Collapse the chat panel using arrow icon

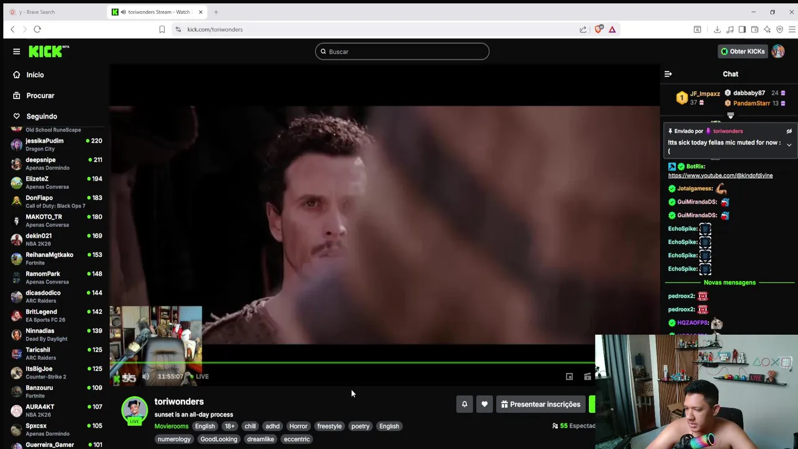coord(668,74)
